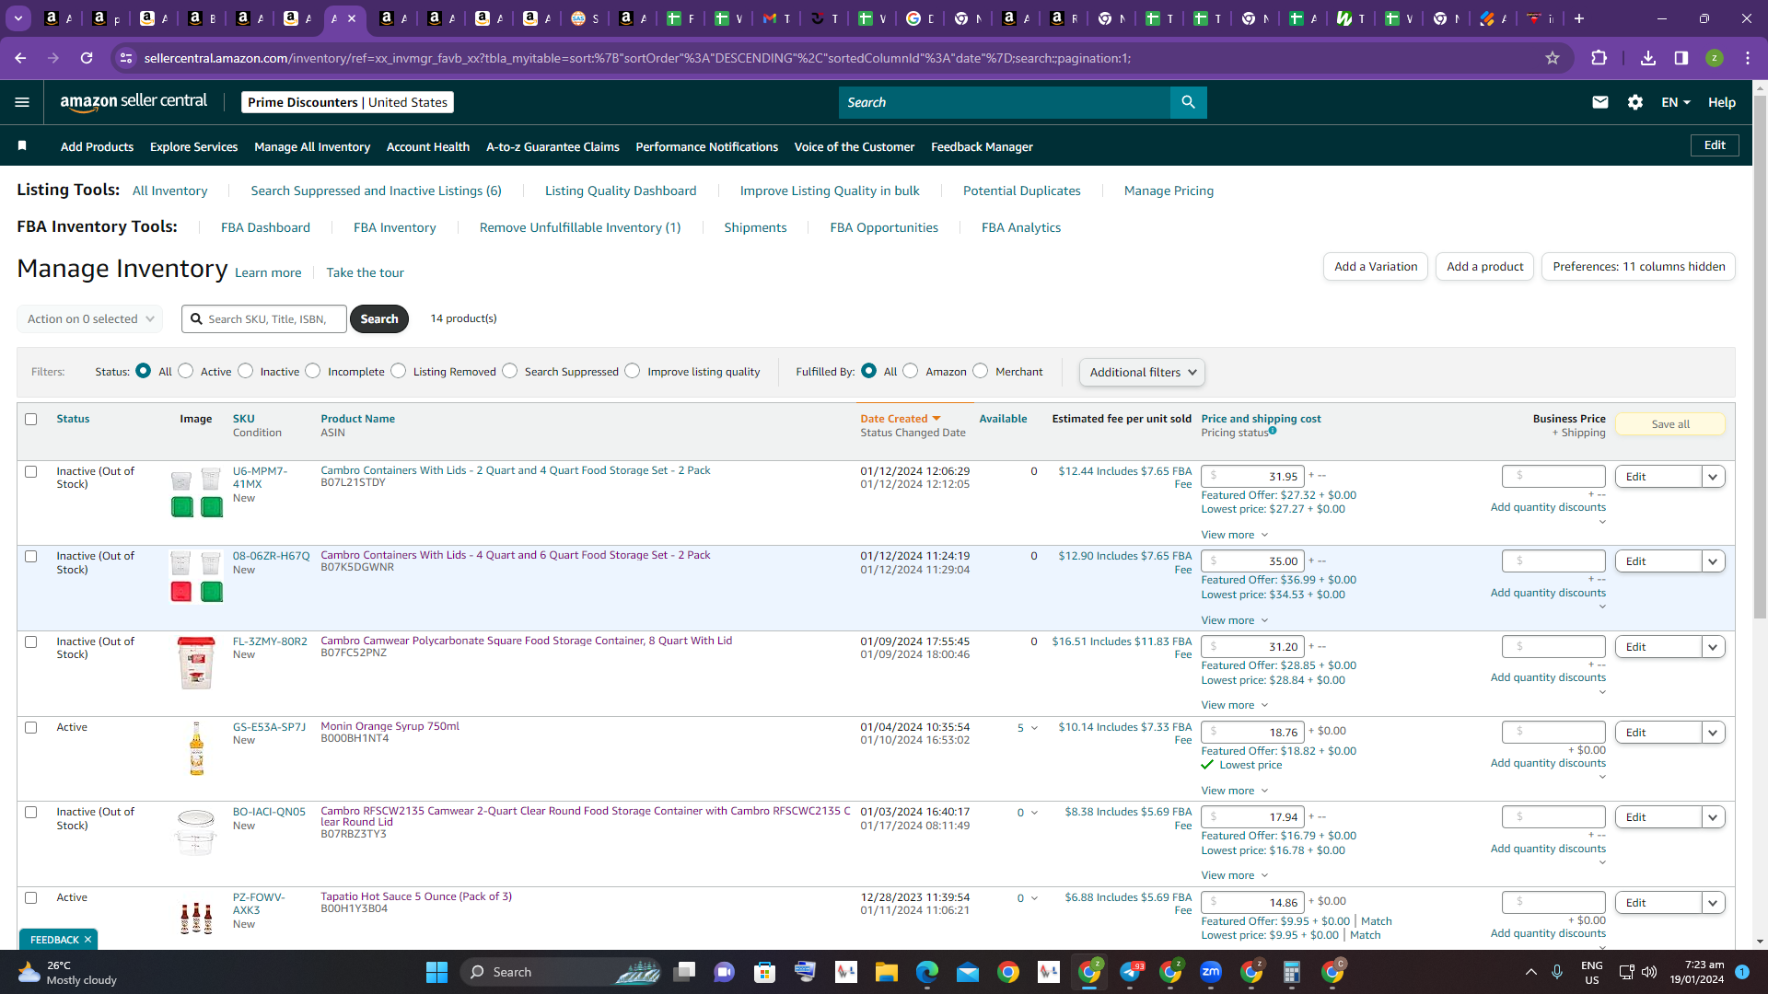Select the Search Suppressed status radio
This screenshot has width=1768, height=994.
pyautogui.click(x=509, y=371)
